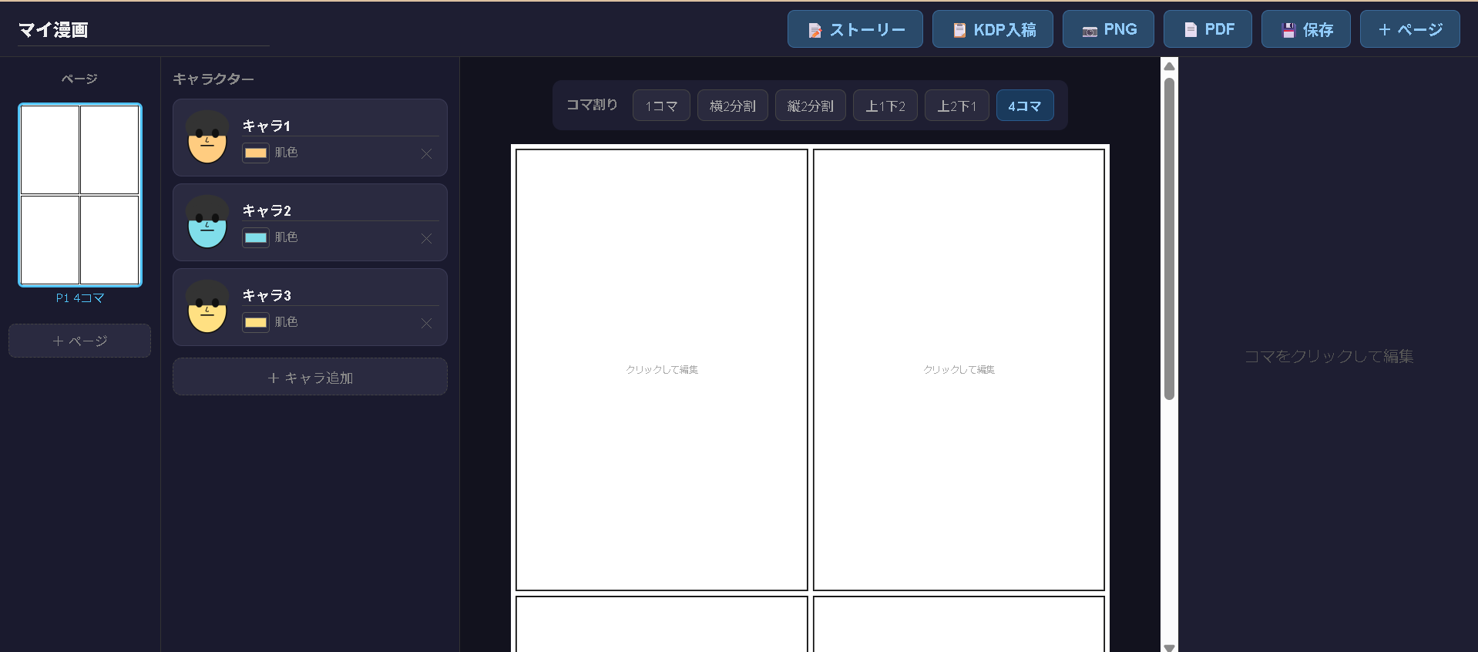1478x652 pixels.
Task: Click the マイ漫画 title field
Action: pos(143,30)
